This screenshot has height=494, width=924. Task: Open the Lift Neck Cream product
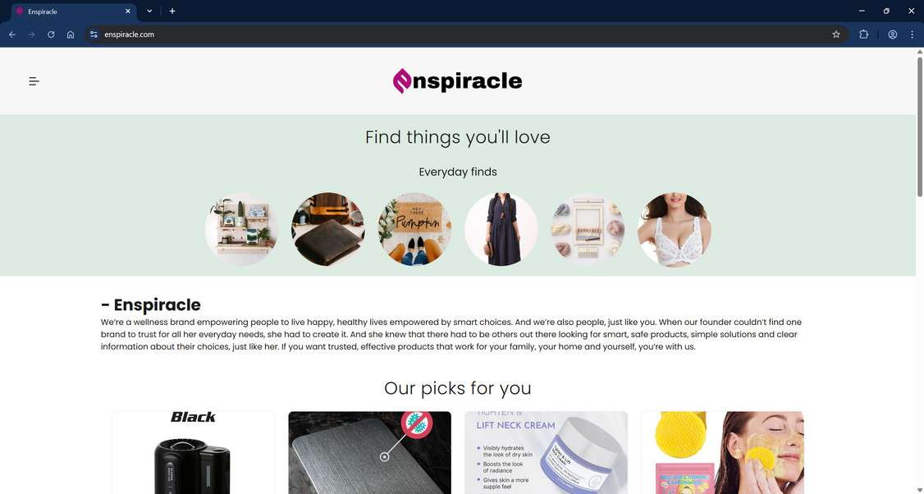tap(546, 453)
